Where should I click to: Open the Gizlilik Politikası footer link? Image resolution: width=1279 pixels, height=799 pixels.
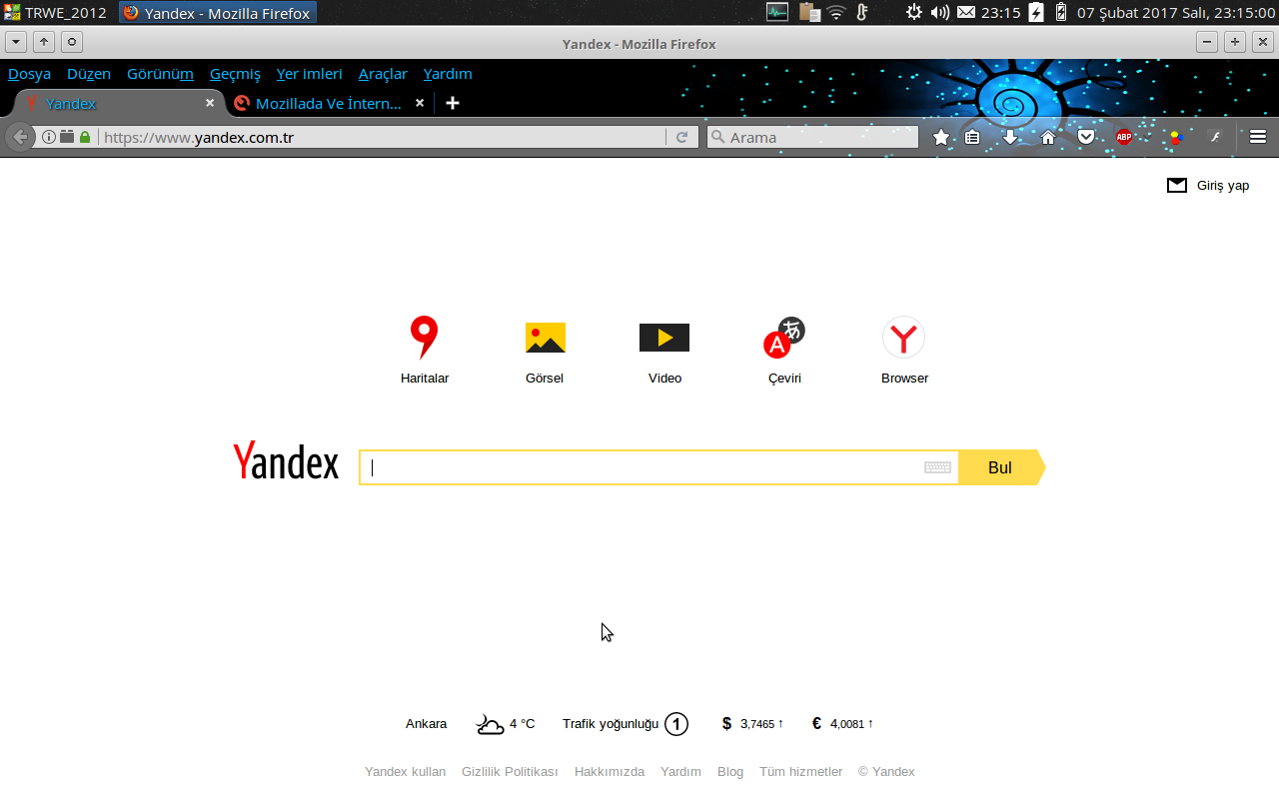pyautogui.click(x=510, y=772)
